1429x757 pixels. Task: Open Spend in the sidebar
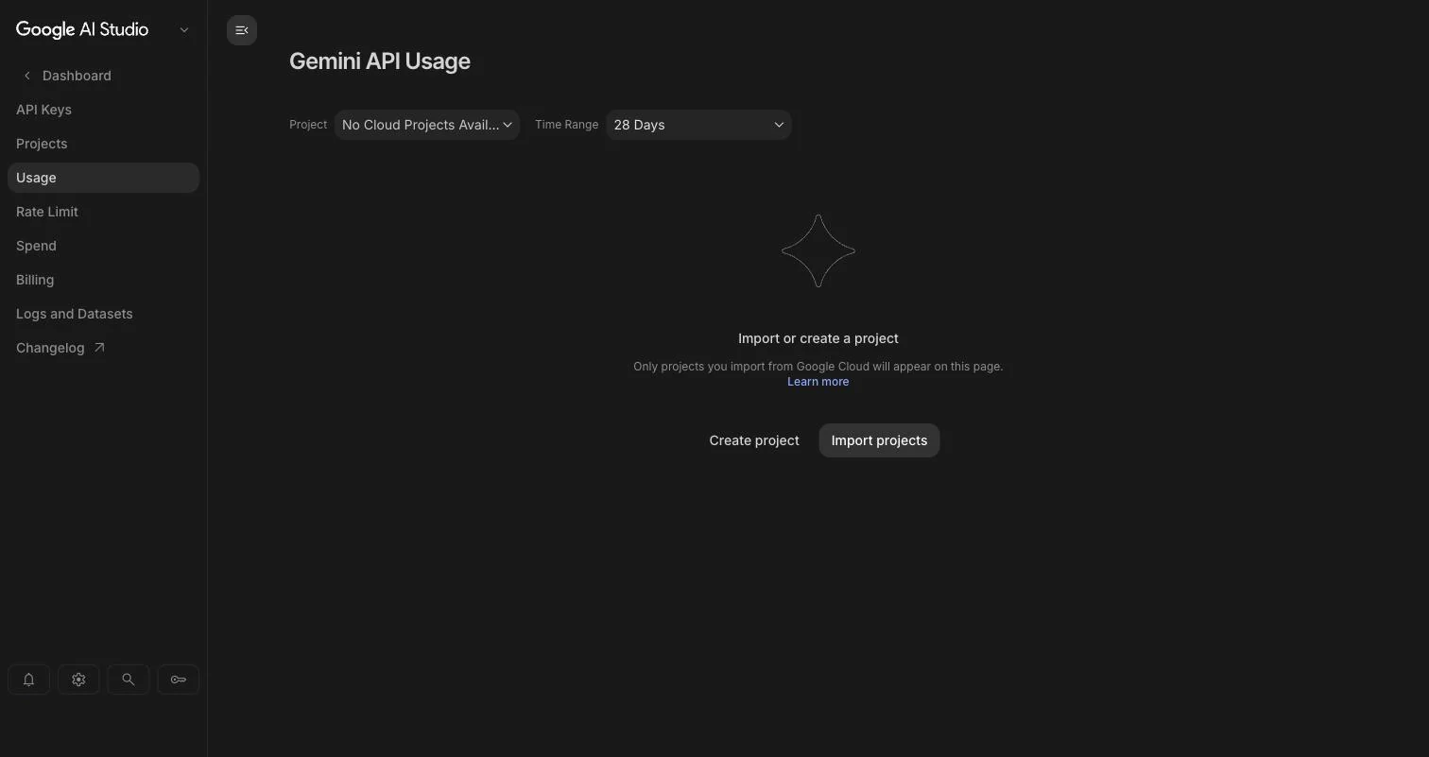(103, 246)
